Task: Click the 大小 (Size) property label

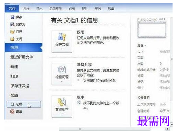Action: (140, 52)
